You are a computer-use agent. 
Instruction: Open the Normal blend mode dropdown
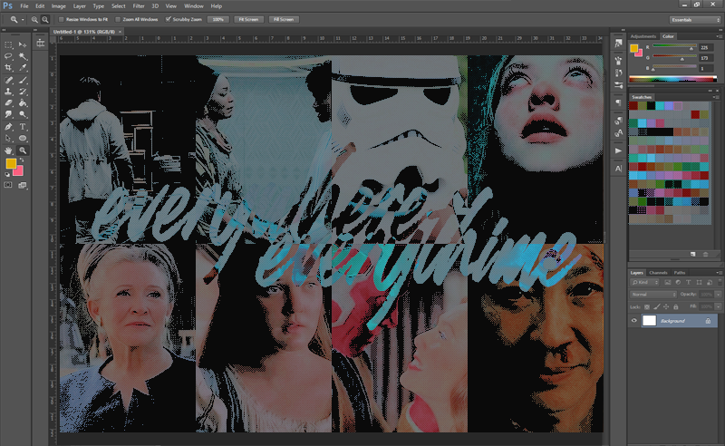click(x=653, y=295)
